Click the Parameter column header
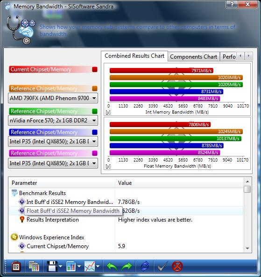The height and width of the screenshot is (277, 261). [x=62, y=183]
